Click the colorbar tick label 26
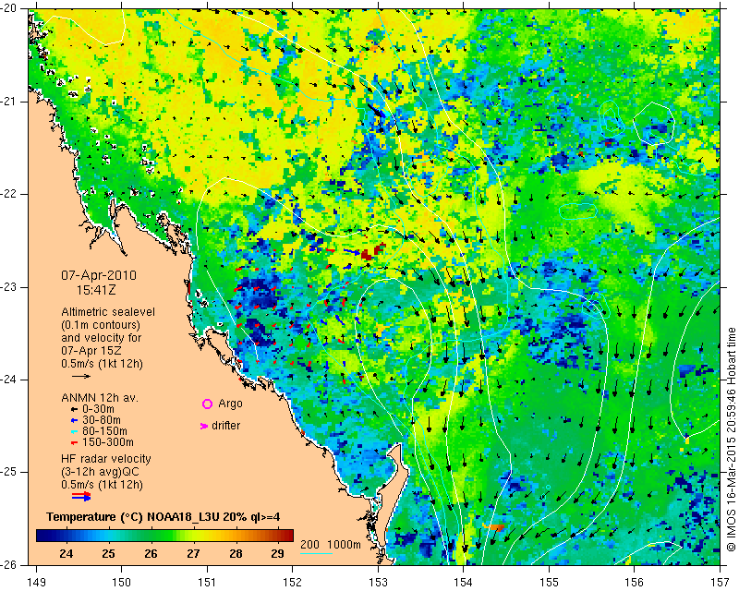The image size is (739, 591). click(x=151, y=553)
